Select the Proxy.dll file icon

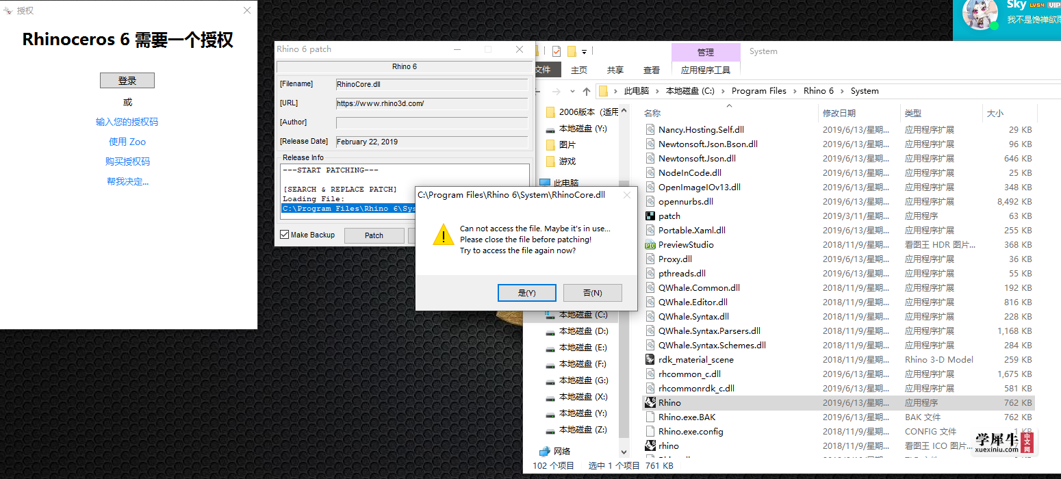pos(650,259)
